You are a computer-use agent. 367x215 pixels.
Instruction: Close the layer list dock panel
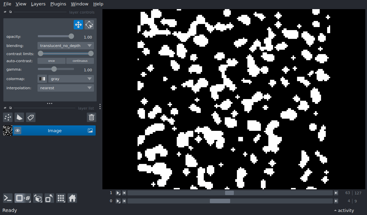(x=5, y=108)
